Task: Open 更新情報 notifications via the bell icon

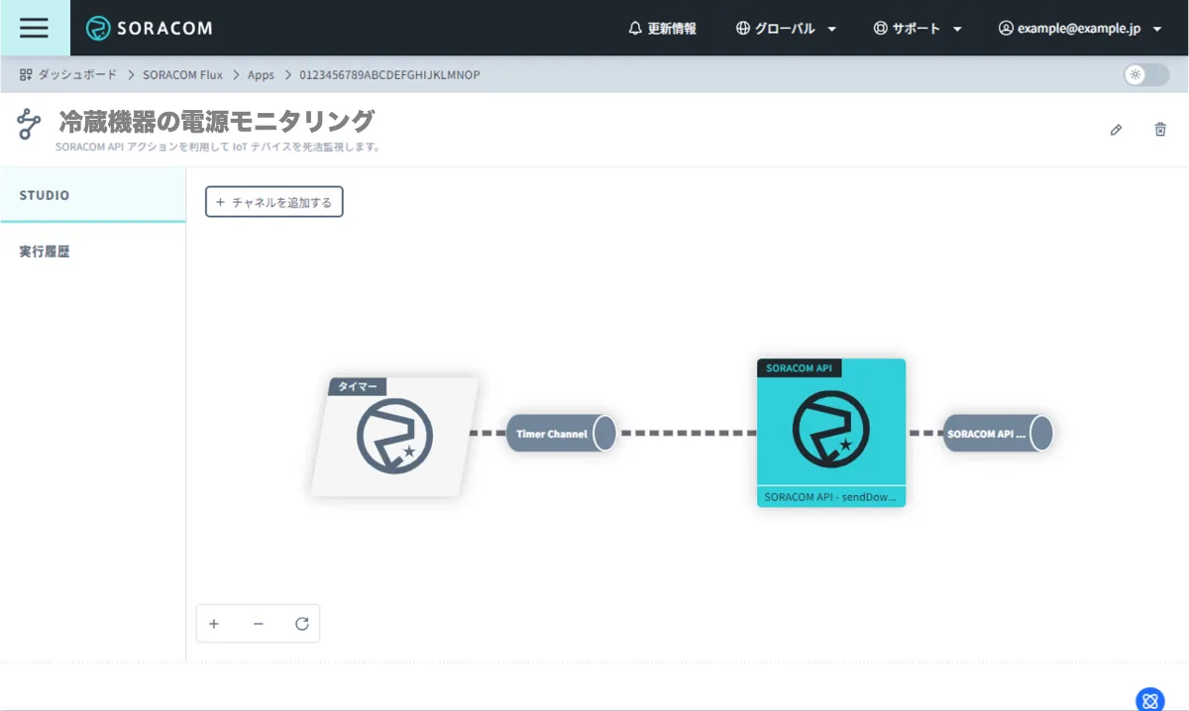Action: coord(664,28)
